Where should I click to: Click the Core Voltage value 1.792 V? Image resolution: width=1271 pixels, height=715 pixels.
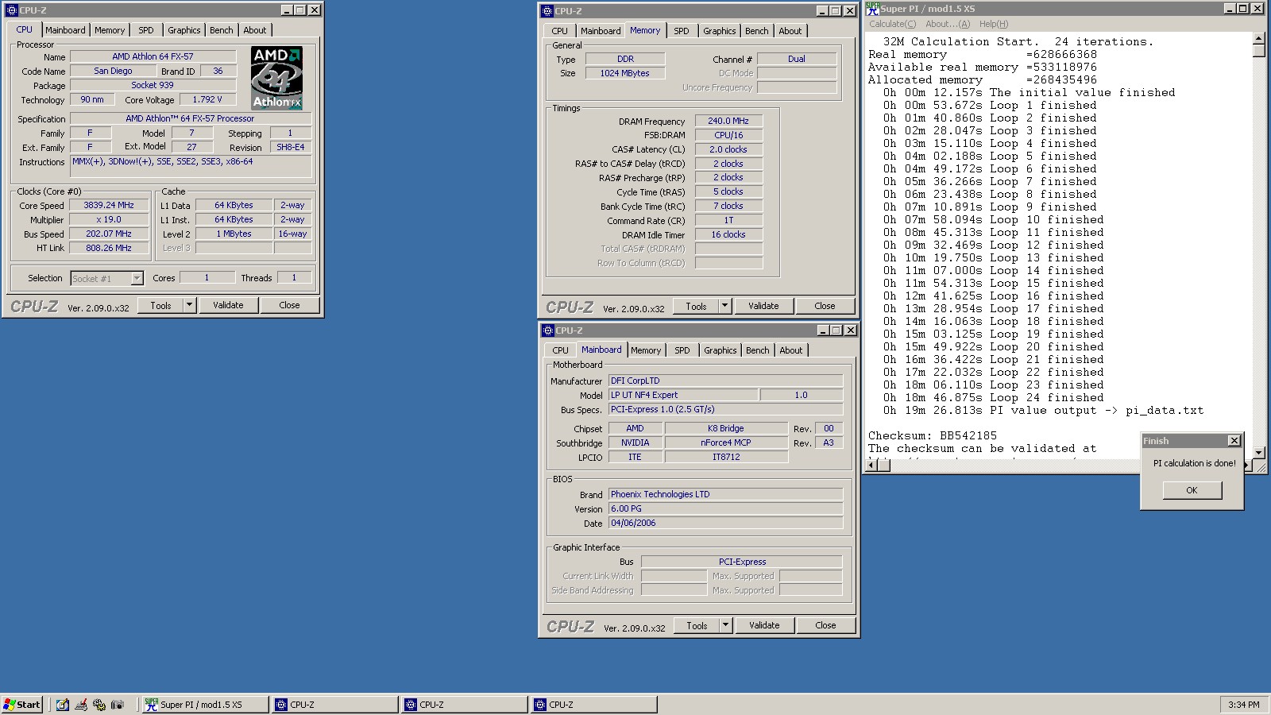click(207, 99)
